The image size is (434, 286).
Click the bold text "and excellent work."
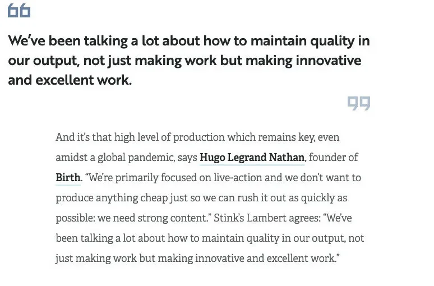click(x=70, y=80)
